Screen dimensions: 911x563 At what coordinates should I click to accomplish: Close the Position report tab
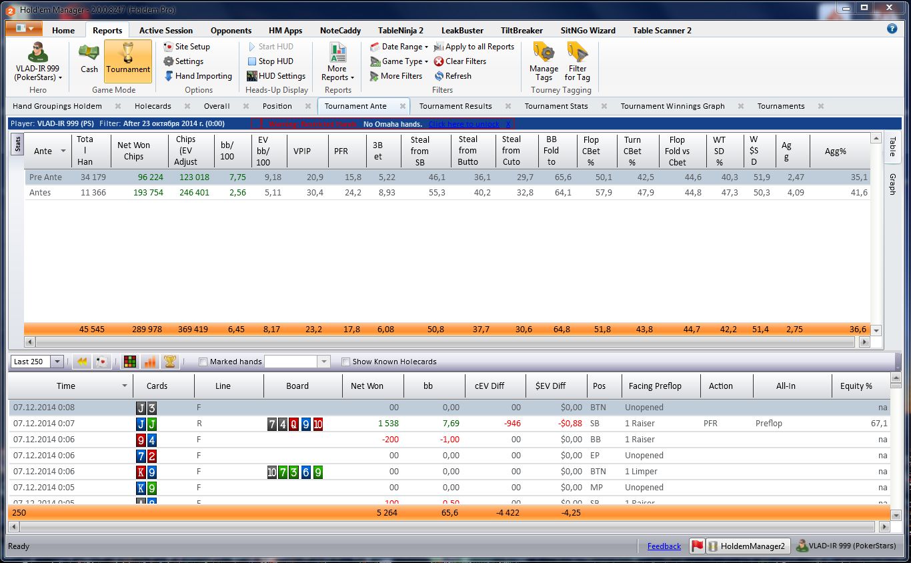(308, 106)
